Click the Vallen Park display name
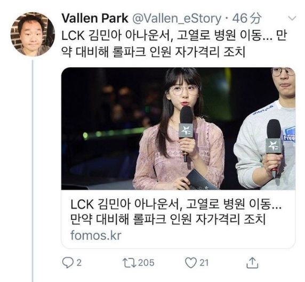This screenshot has height=282, width=305. (x=95, y=18)
